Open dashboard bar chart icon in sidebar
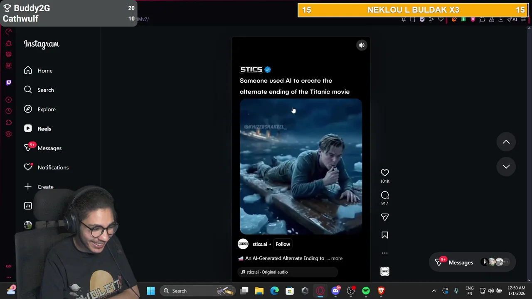The width and height of the screenshot is (532, 299). pyautogui.click(x=28, y=206)
